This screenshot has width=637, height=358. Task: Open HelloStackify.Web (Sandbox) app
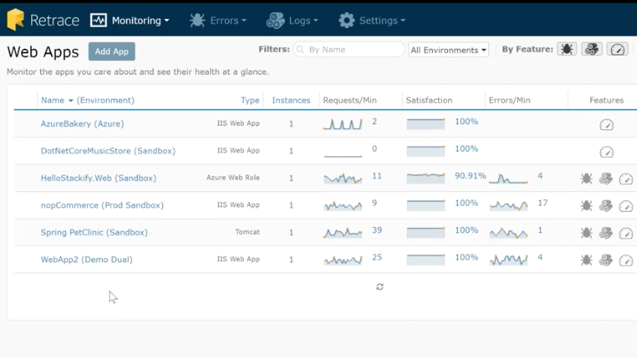[x=98, y=178]
